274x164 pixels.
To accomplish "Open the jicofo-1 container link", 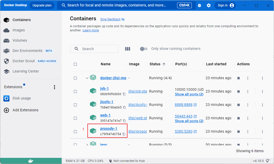I will [107, 102].
